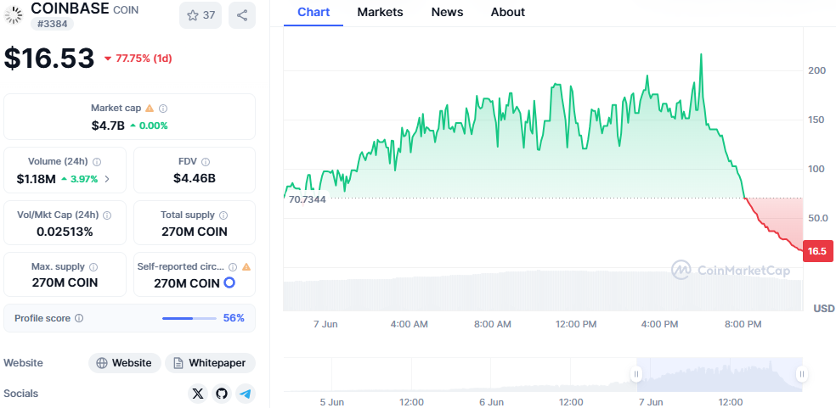
Task: Open the Max. supply info icon
Action: [93, 266]
